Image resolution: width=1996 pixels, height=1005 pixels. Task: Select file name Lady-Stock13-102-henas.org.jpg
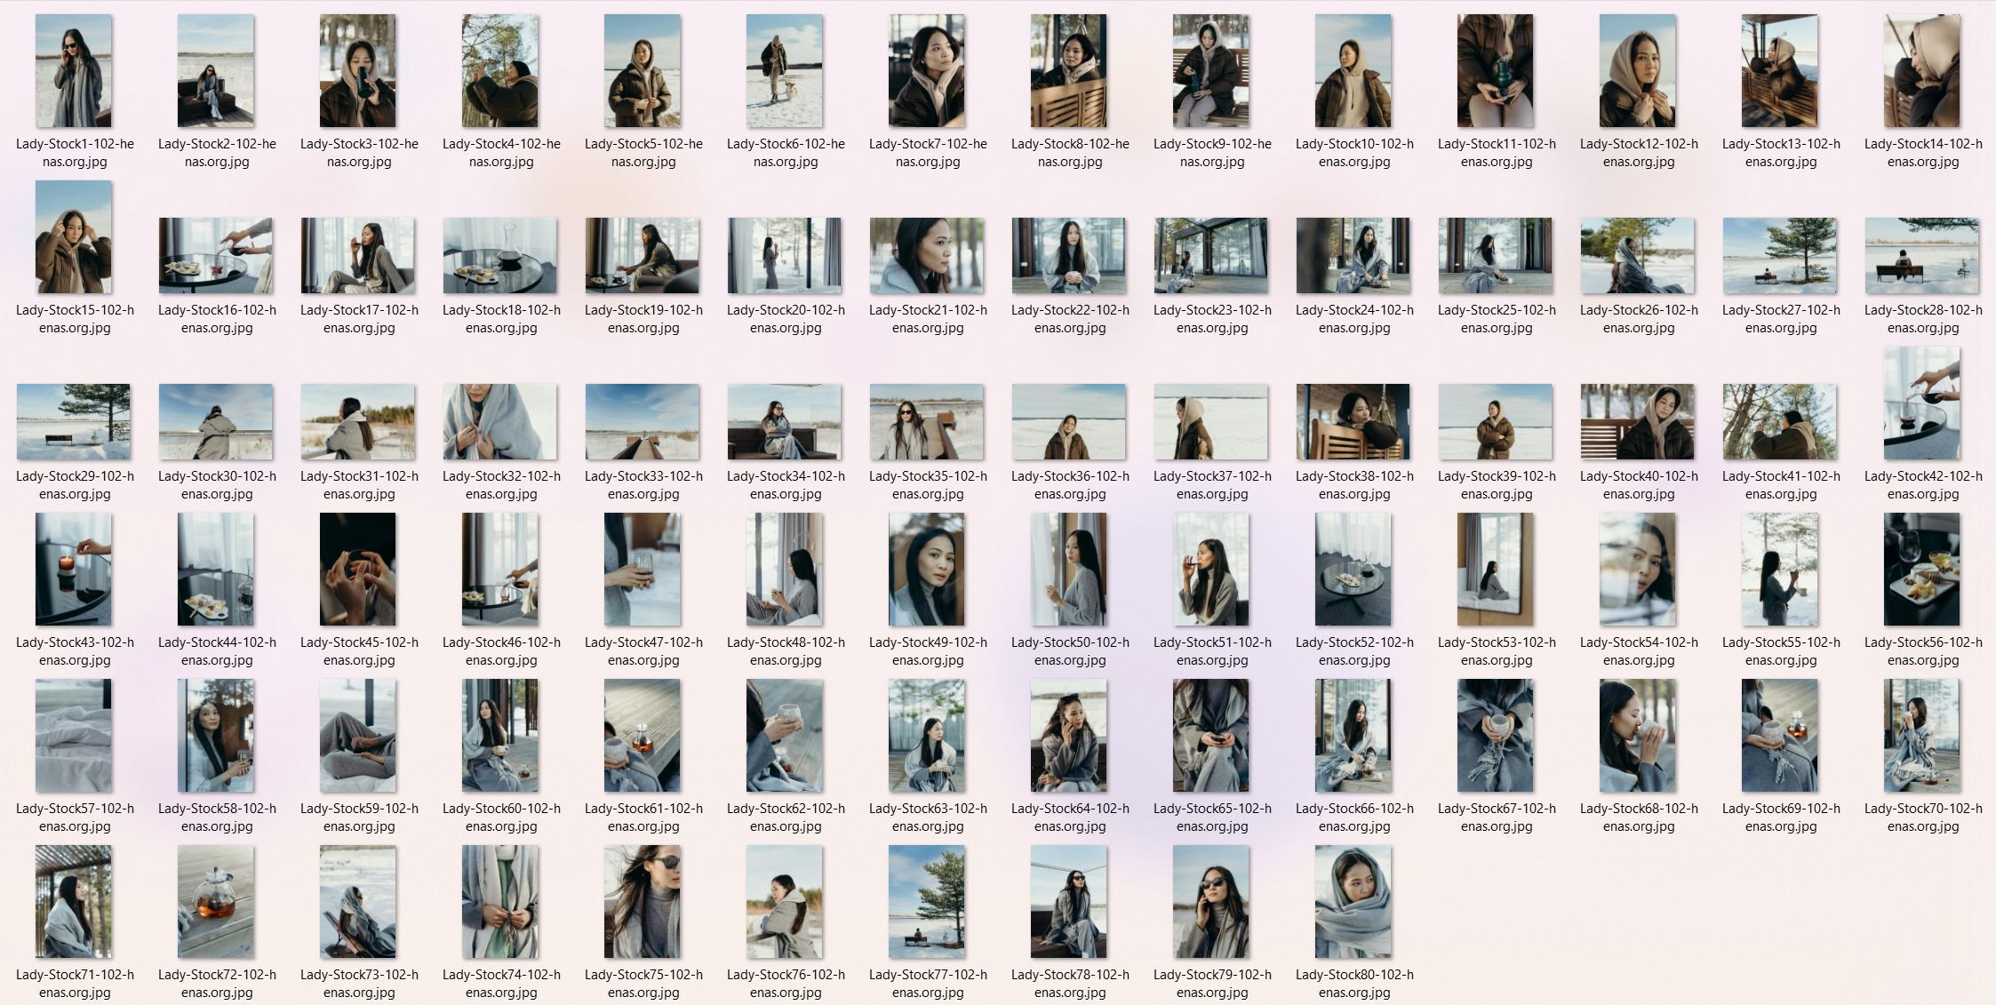coord(1781,153)
